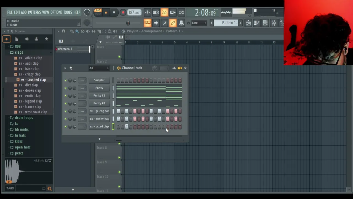Select Pattern 1 in the playlist picker
The image size is (353, 199).
pos(73,49)
